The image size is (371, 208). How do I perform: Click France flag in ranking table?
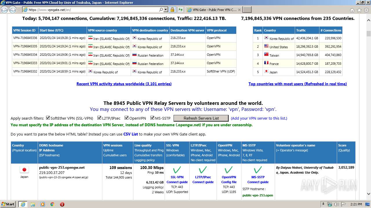tap(266, 63)
